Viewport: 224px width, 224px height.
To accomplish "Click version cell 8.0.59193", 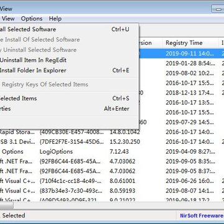I will [123, 191].
